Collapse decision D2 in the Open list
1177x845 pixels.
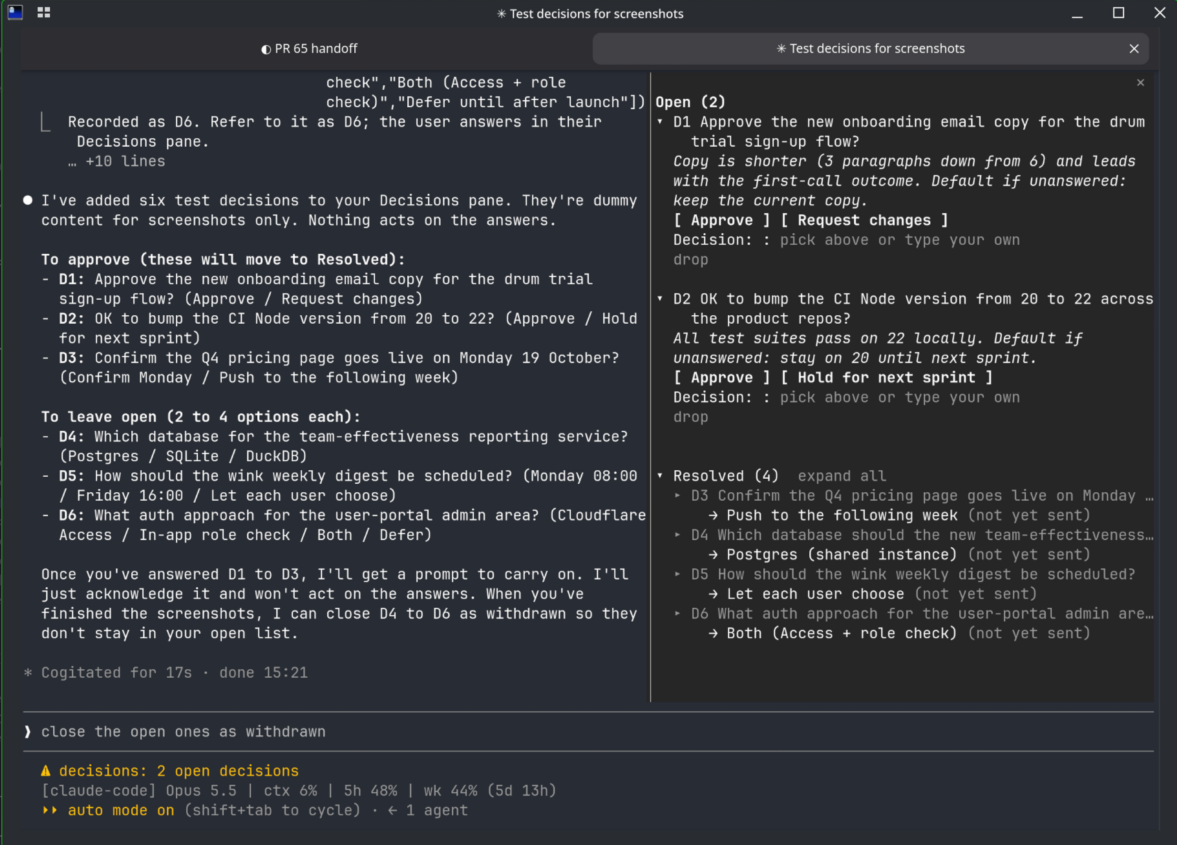tap(660, 299)
